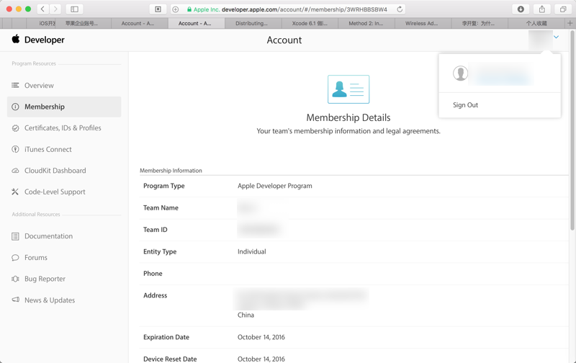Click the Team ID label
The width and height of the screenshot is (576, 363).
point(155,230)
